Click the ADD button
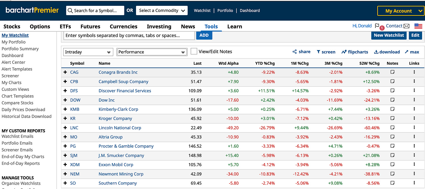 [x=204, y=35]
